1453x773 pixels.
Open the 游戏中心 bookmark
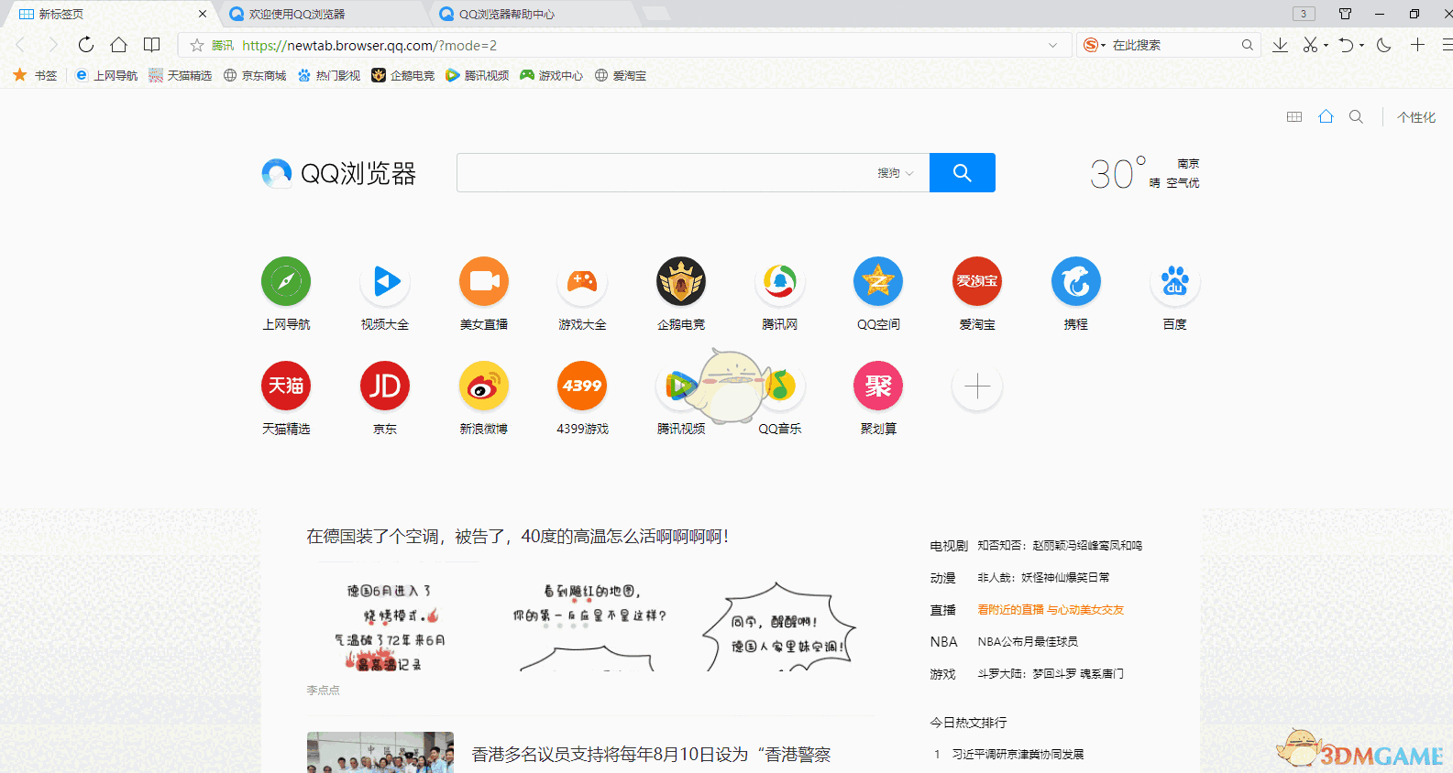coord(552,75)
